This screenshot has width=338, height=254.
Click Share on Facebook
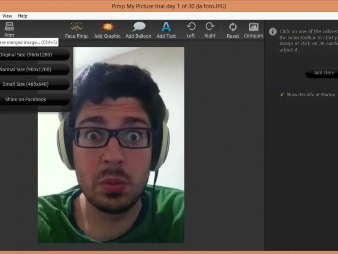pyautogui.click(x=35, y=99)
